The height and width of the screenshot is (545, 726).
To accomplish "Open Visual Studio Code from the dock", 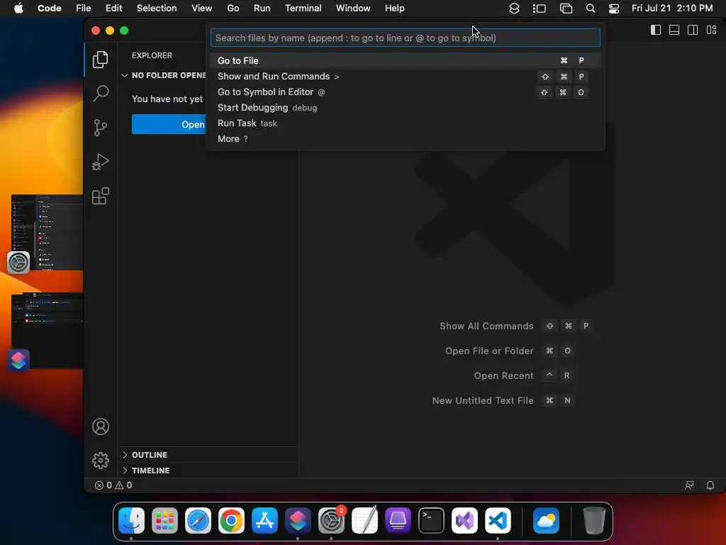I will (498, 520).
